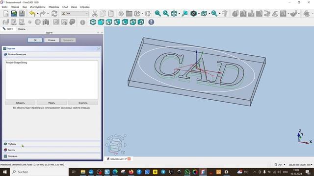Open dropdown arrow next to draw style icon

pos(199,14)
